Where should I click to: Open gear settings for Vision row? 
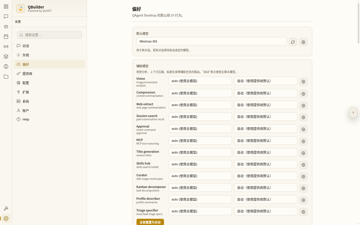[303, 82]
